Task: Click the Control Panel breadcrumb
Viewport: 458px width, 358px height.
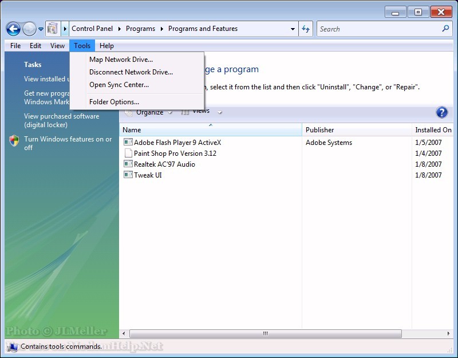Action: click(x=92, y=29)
